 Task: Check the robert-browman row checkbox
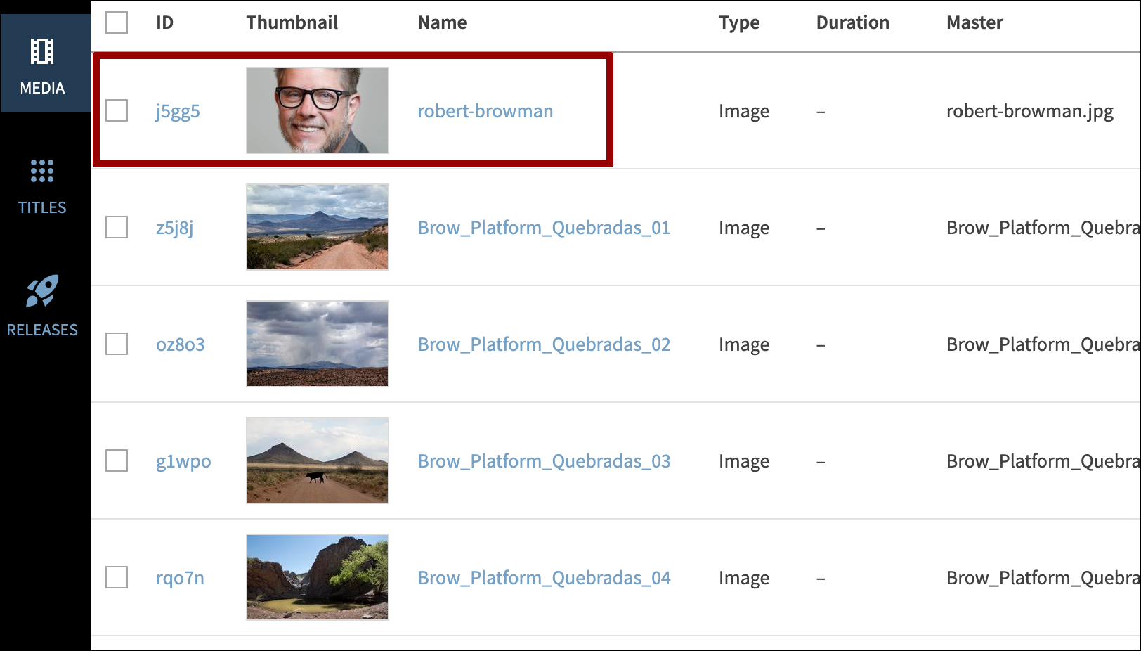(116, 110)
